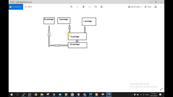Close the Photos window

coord(161,2)
